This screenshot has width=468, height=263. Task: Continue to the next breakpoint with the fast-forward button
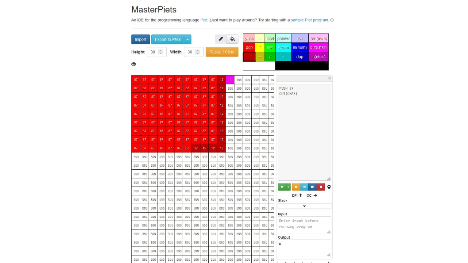[312, 187]
